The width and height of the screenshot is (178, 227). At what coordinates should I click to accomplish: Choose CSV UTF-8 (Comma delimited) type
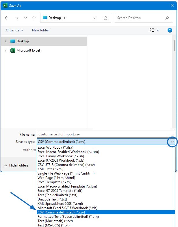(x=106, y=165)
